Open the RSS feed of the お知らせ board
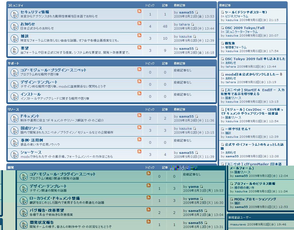The image size is (294, 230). pyautogui.click(x=139, y=23)
